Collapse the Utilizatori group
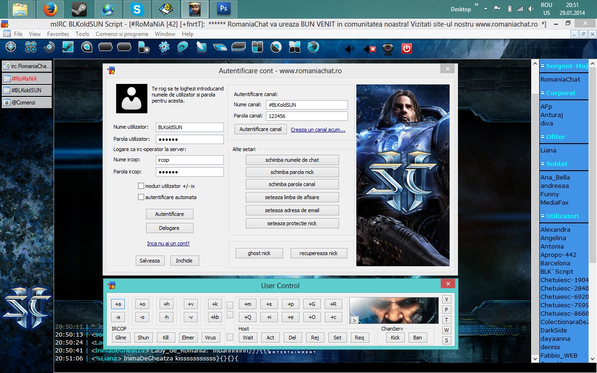 pos(543,216)
